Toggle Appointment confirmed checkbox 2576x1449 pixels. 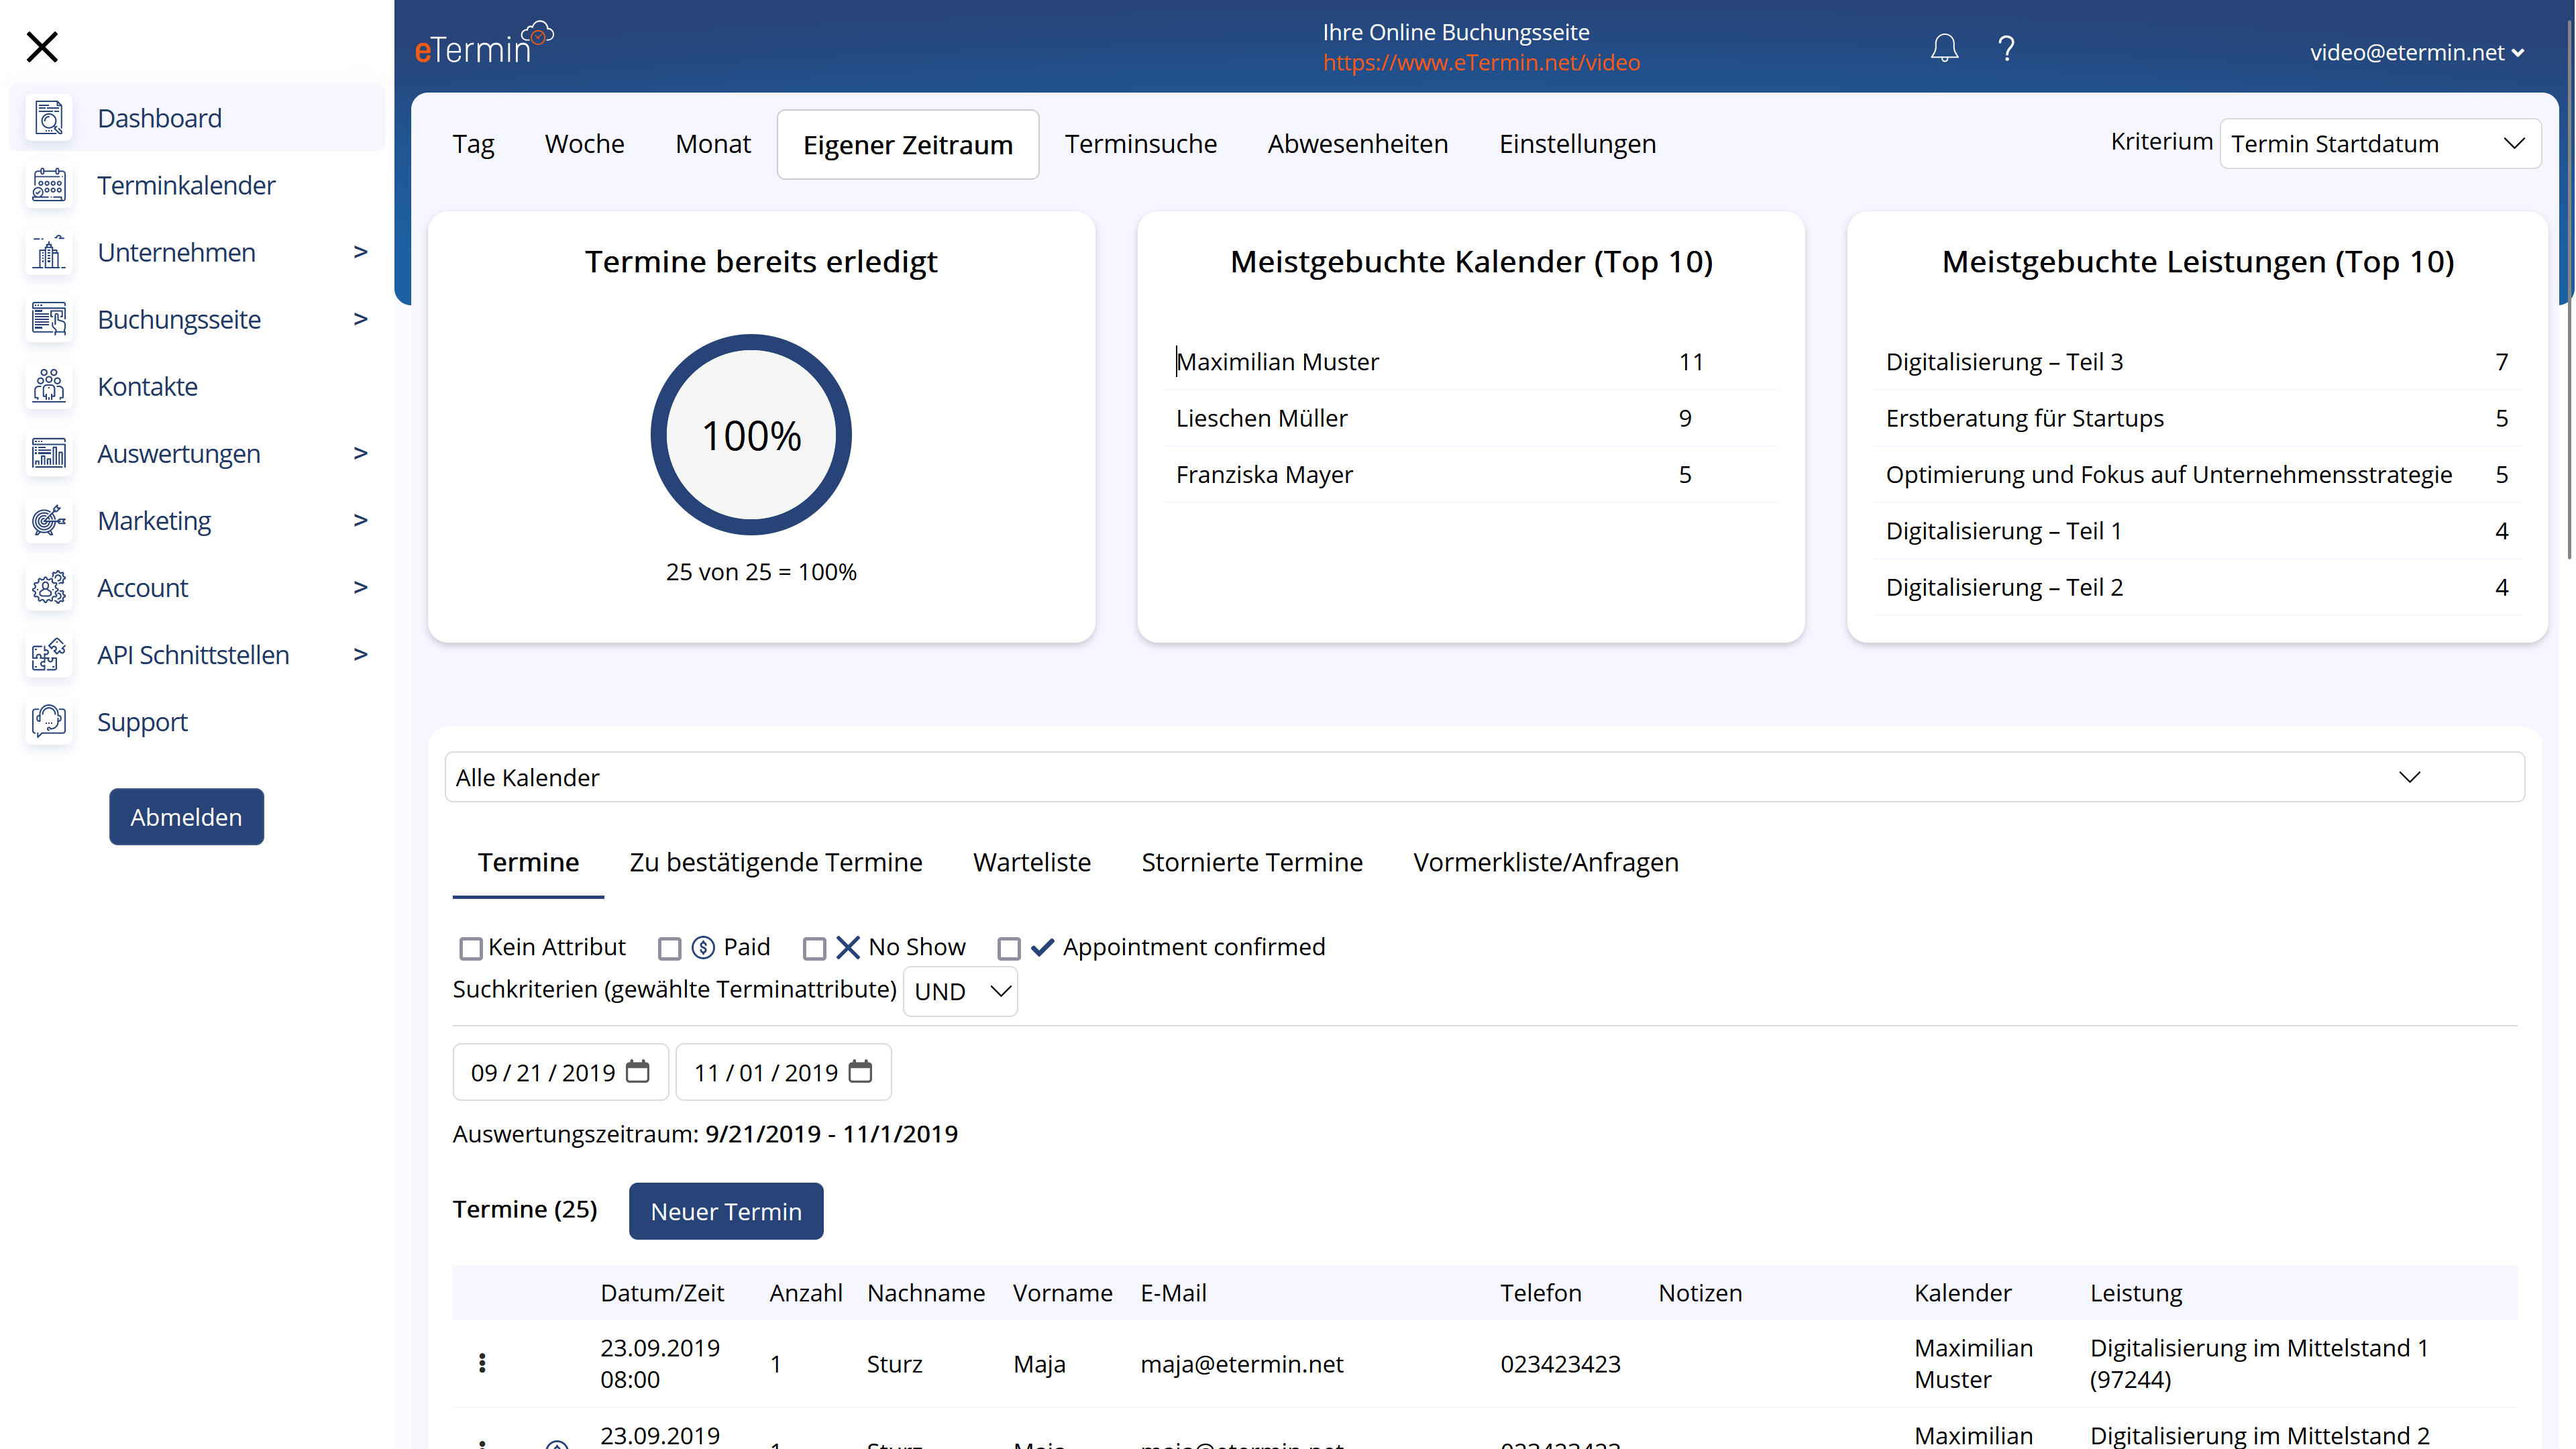(x=1007, y=947)
